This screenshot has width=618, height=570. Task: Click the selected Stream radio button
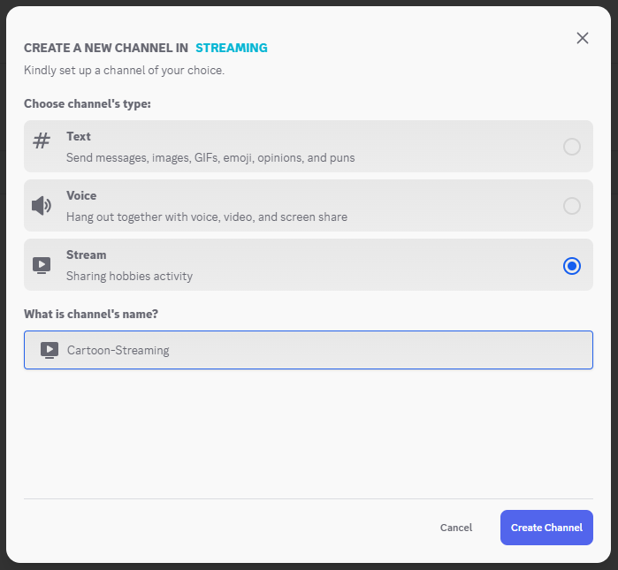(x=572, y=265)
